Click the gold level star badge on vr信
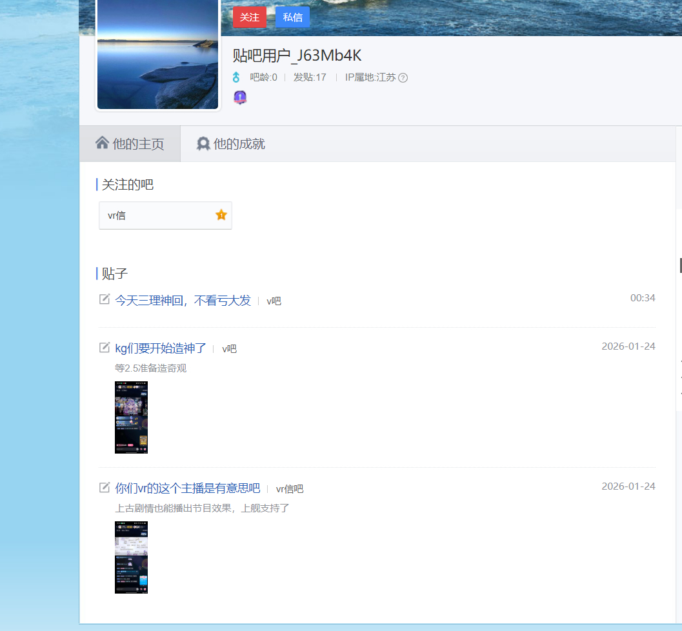682x631 pixels. click(x=221, y=215)
